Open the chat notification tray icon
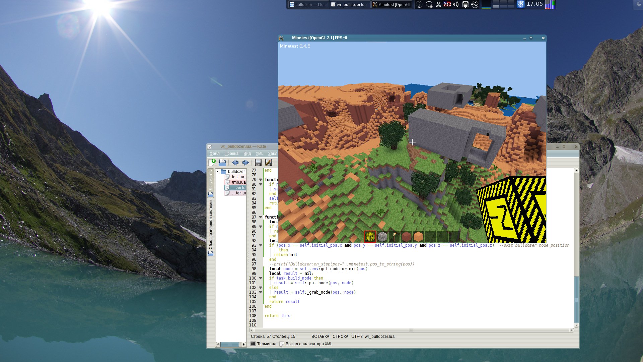This screenshot has height=362, width=643. 429,4
